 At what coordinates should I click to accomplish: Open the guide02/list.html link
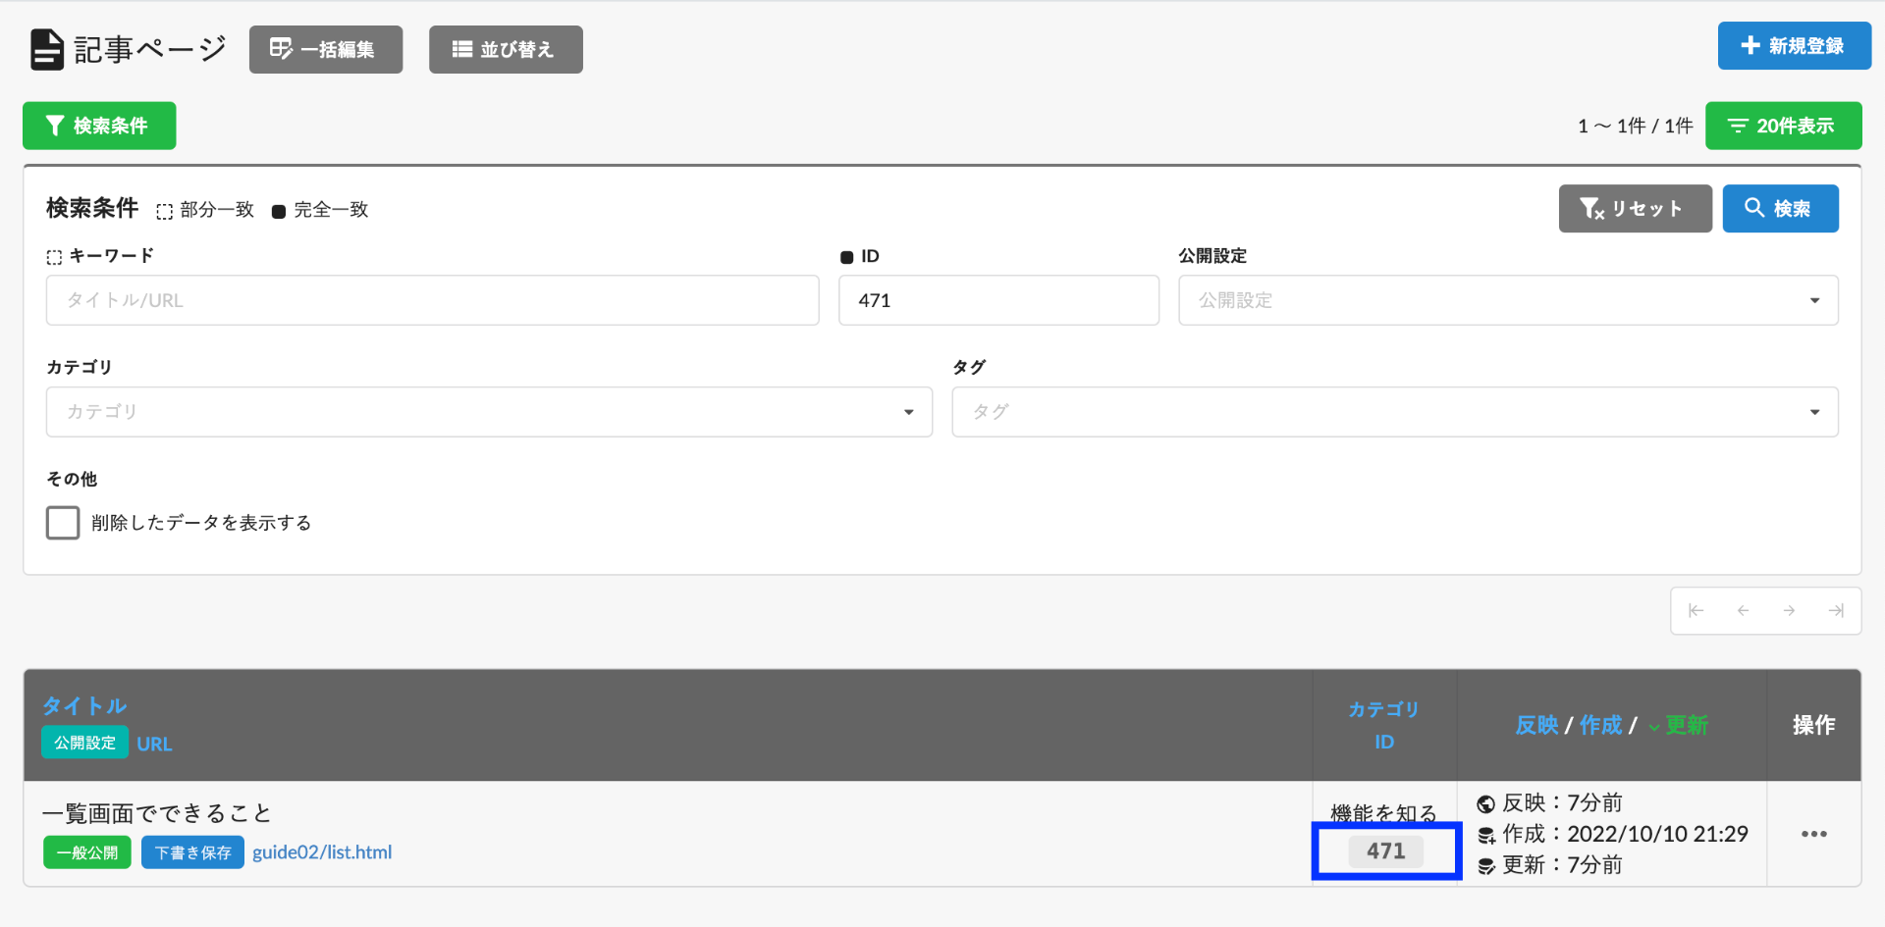click(x=322, y=852)
